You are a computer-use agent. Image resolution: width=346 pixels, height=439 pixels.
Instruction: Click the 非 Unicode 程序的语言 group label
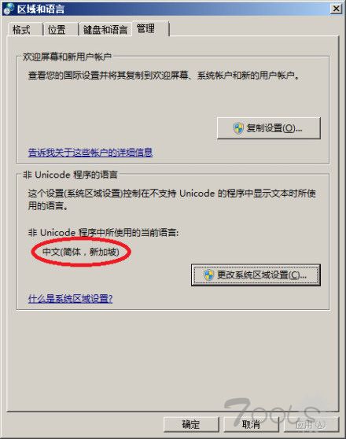click(70, 175)
